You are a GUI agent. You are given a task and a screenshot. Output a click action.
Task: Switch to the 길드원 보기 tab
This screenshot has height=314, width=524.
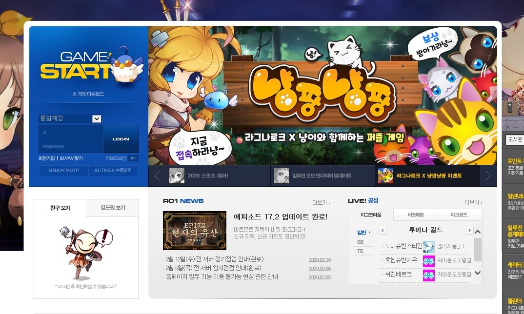click(x=112, y=208)
